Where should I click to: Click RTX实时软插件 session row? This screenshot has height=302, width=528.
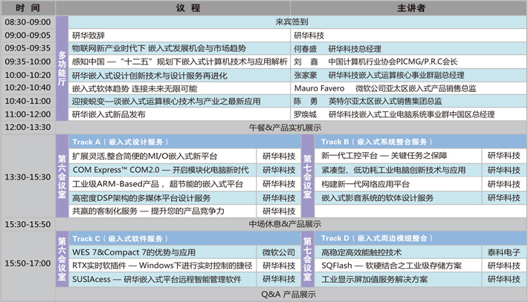coord(162,266)
